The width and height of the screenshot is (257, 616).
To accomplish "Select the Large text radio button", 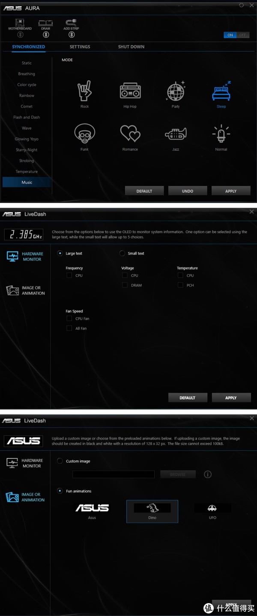I will (x=60, y=253).
